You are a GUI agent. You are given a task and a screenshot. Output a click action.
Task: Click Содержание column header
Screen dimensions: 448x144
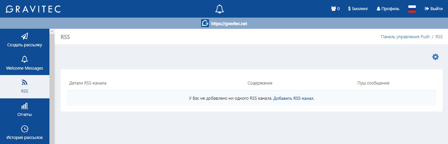(x=260, y=83)
